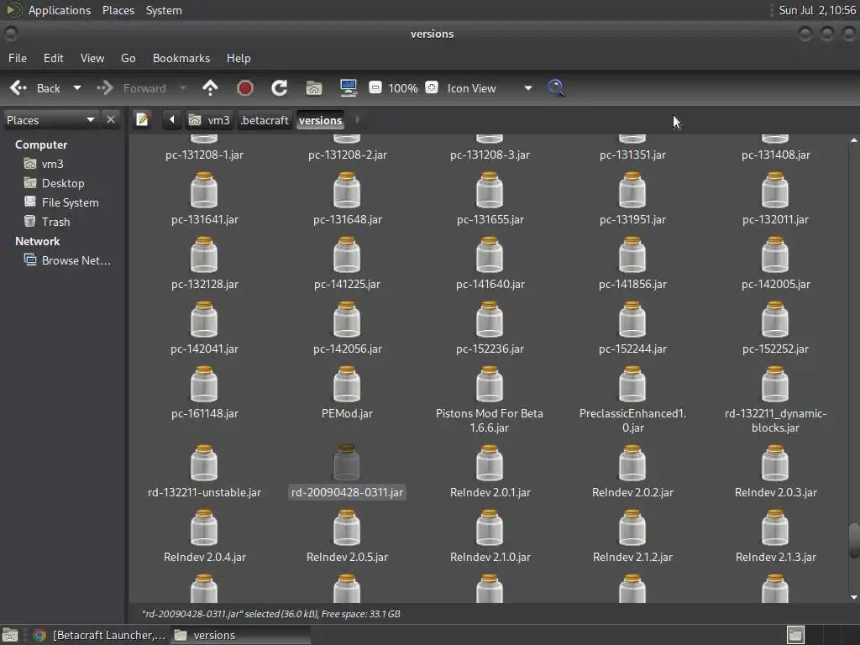Go to .betacraft in the path bar
This screenshot has width=860, height=645.
pyautogui.click(x=265, y=120)
